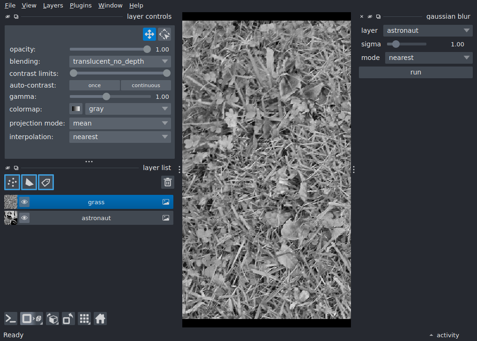Hide the gaussian blur panel eye icon
The width and height of the screenshot is (477, 341).
pos(370,16)
